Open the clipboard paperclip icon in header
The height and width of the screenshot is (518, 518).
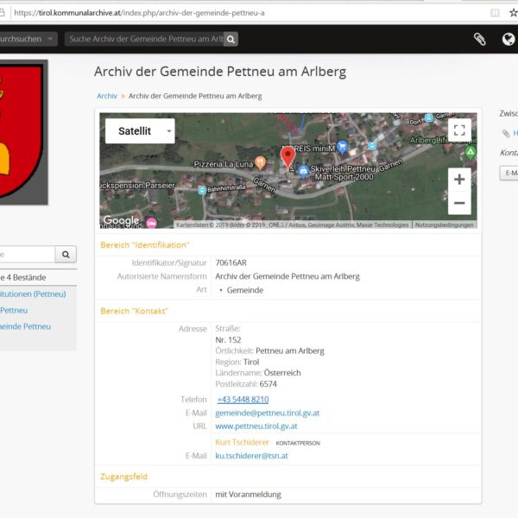pyautogui.click(x=479, y=39)
